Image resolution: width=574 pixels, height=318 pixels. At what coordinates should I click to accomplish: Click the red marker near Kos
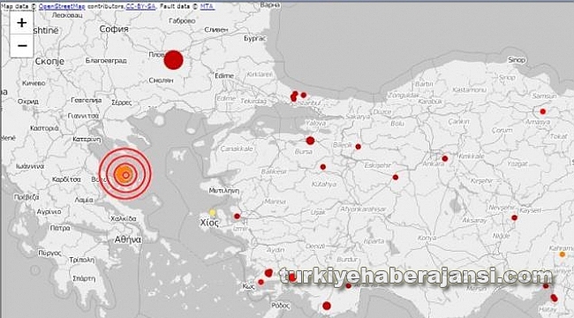pos(261,282)
